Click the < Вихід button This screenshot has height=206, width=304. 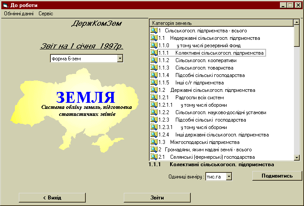point(52,198)
